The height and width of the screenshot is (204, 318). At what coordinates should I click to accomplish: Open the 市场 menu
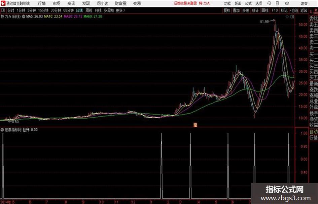click(x=57, y=3)
